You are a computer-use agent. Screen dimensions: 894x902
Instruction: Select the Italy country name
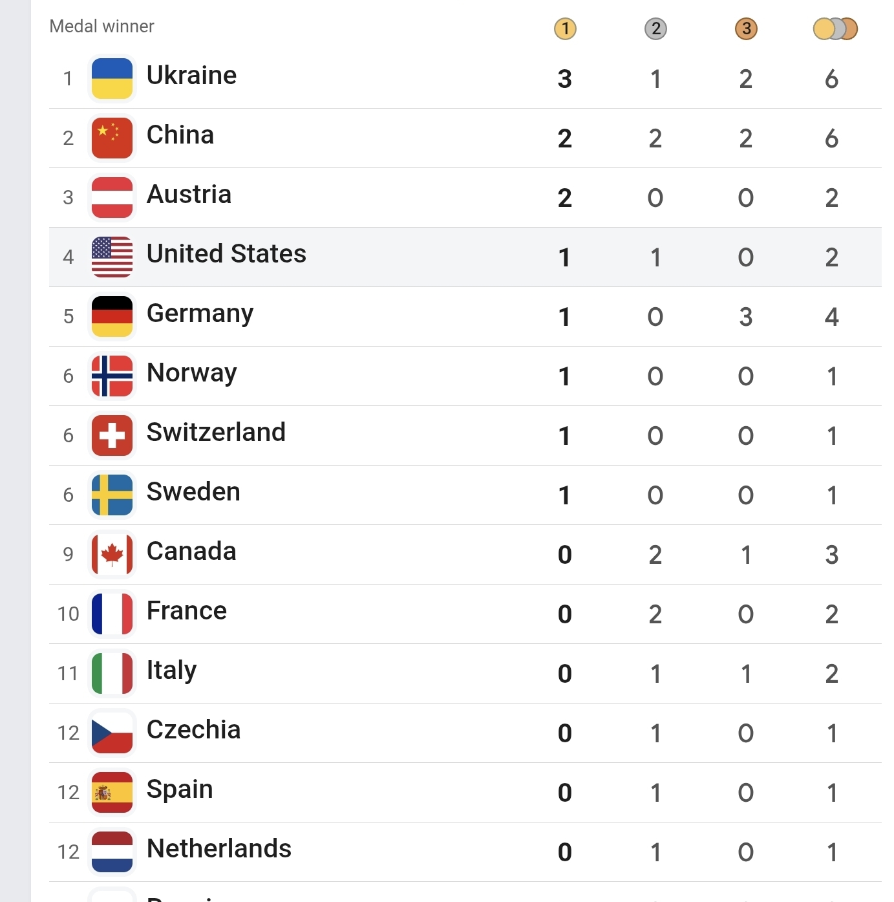click(171, 671)
